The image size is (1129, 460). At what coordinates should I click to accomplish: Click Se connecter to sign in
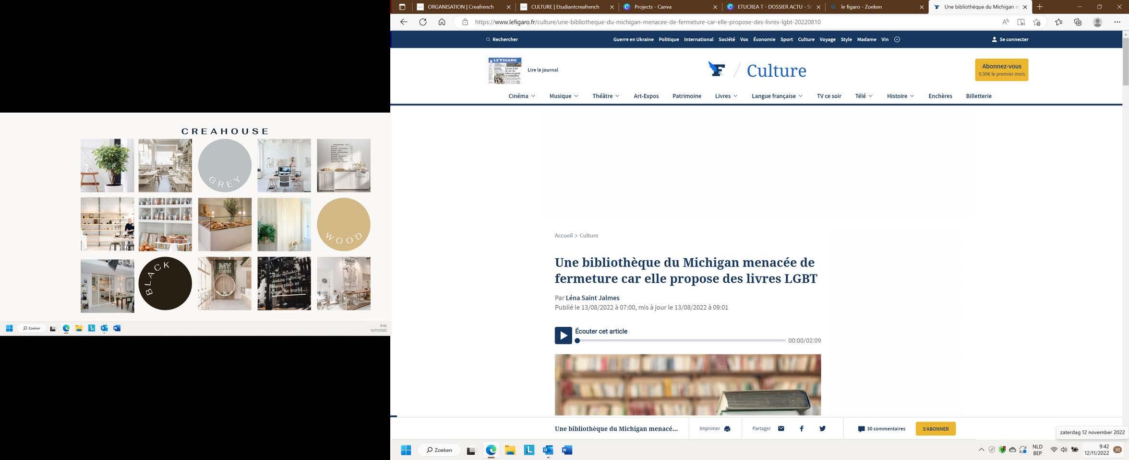tap(1010, 39)
